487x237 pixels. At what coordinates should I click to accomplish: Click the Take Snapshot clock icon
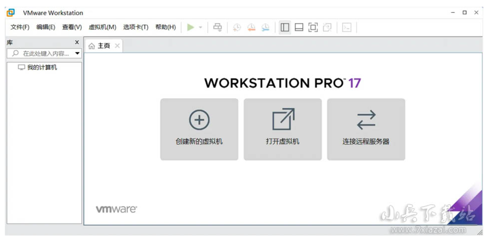click(237, 28)
